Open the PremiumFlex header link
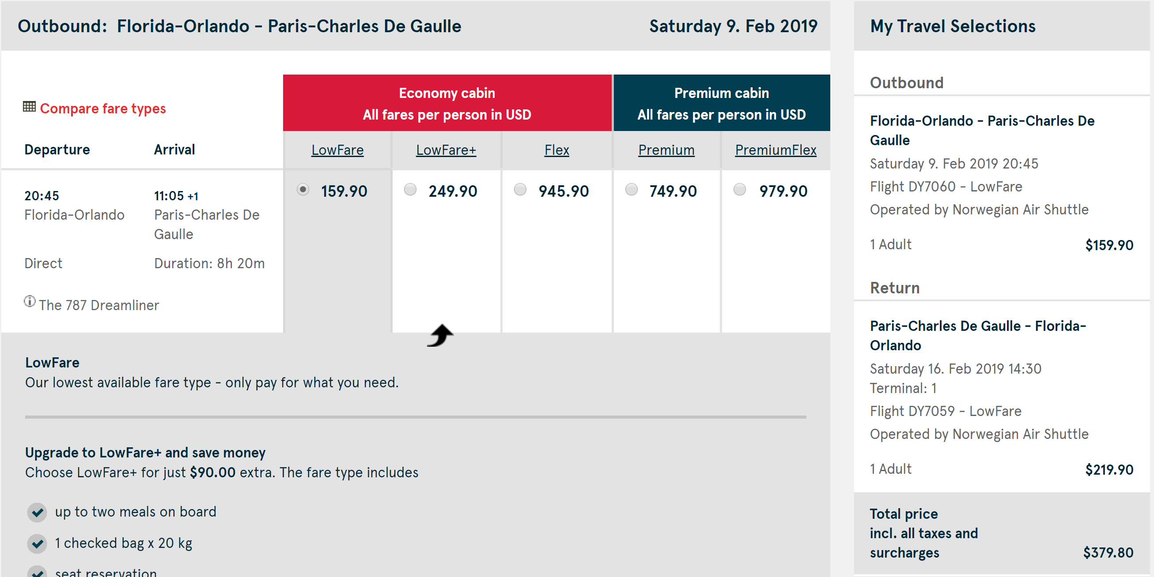1154x577 pixels. 776,150
